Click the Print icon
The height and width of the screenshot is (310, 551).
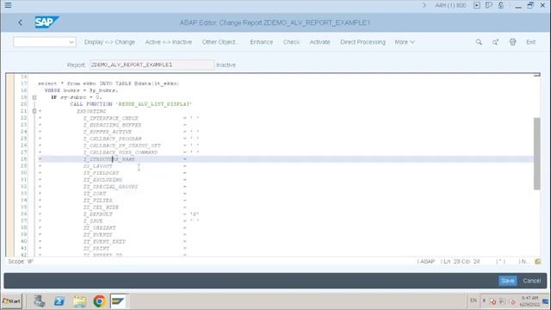coord(513,42)
